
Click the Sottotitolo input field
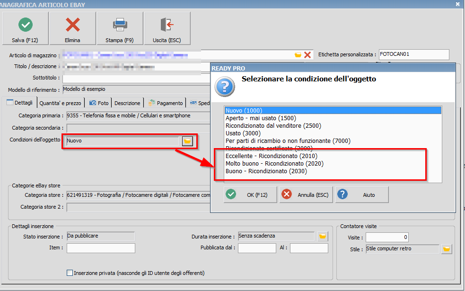(x=136, y=79)
